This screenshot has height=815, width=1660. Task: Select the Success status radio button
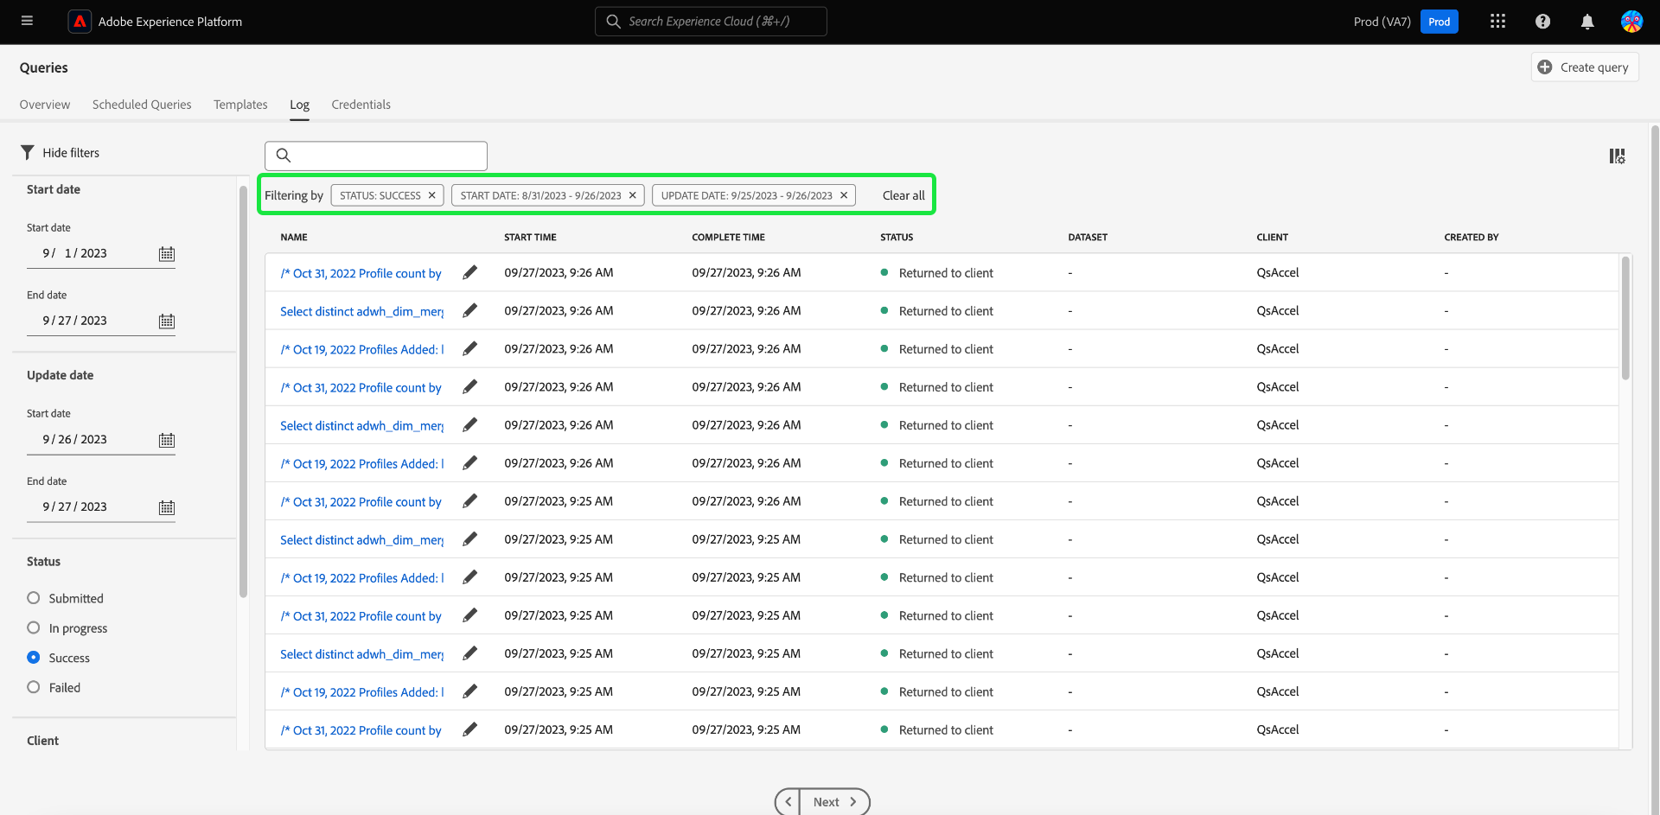(x=34, y=657)
